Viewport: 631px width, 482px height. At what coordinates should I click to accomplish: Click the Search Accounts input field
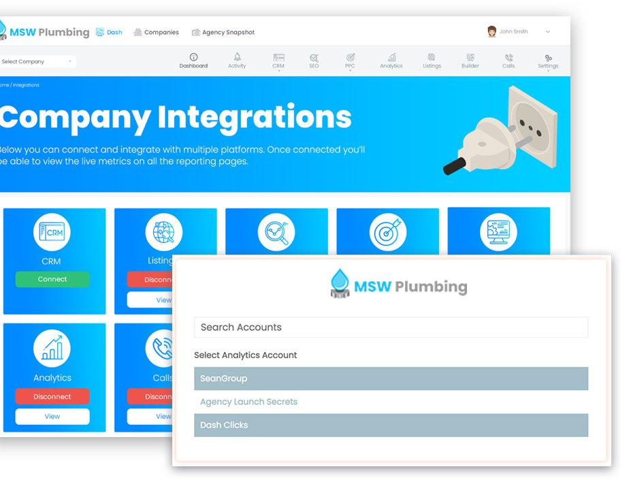click(x=391, y=327)
